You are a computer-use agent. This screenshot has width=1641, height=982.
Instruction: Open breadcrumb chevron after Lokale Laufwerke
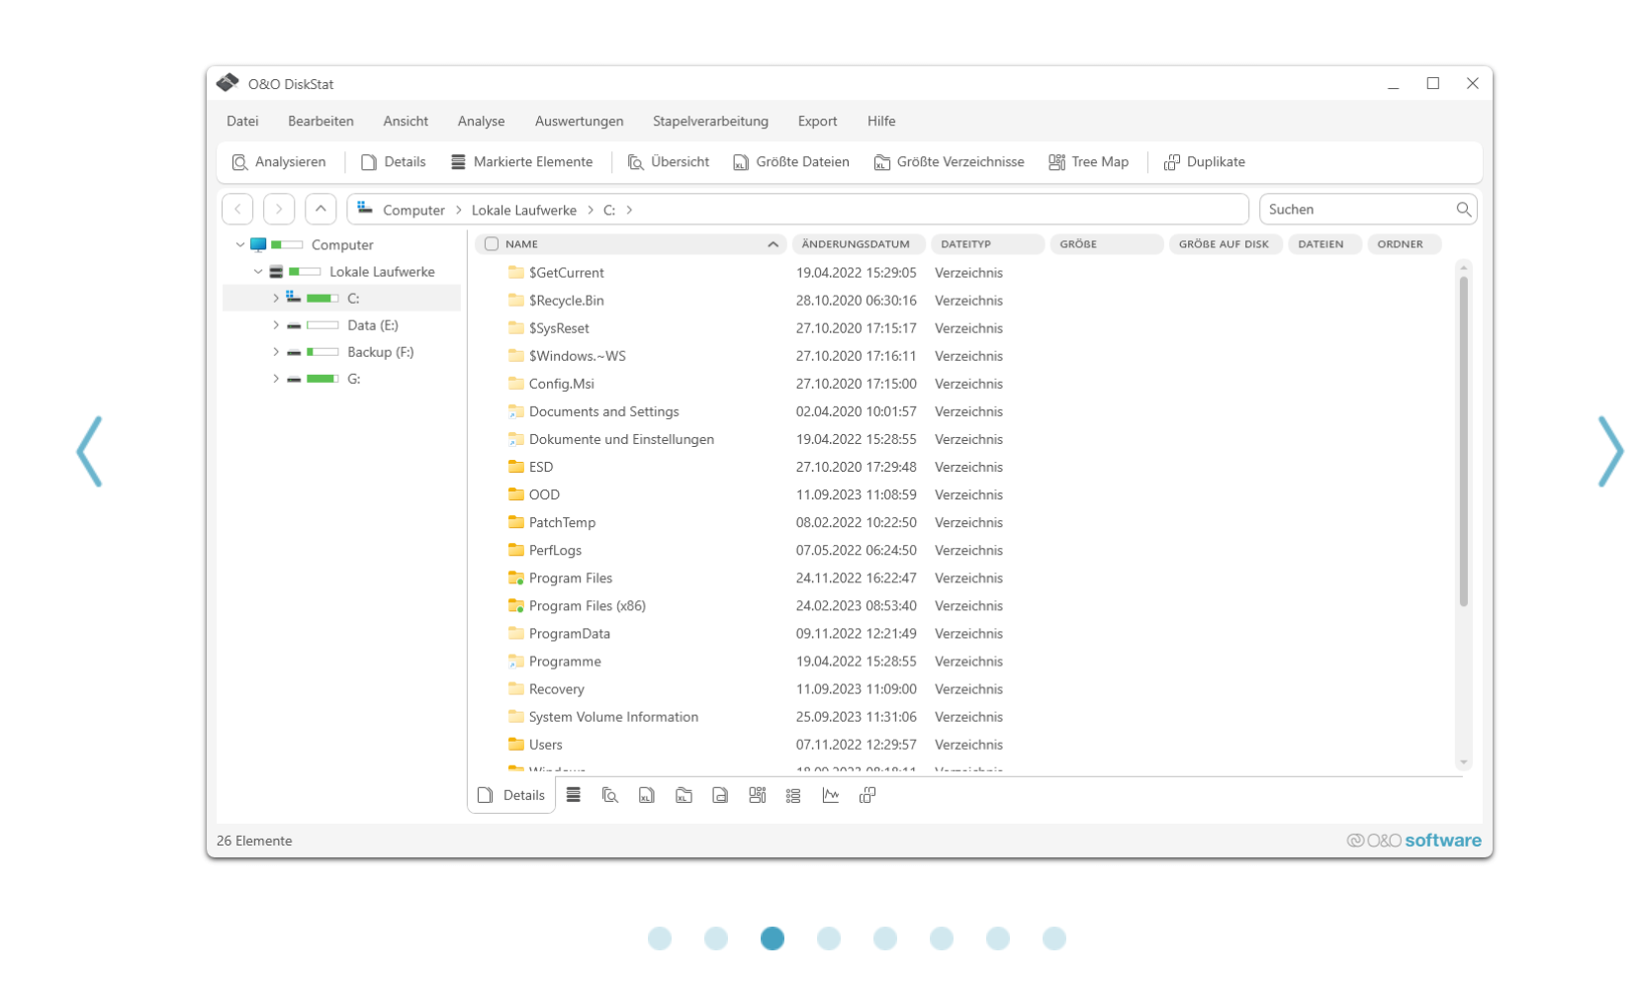(x=591, y=211)
